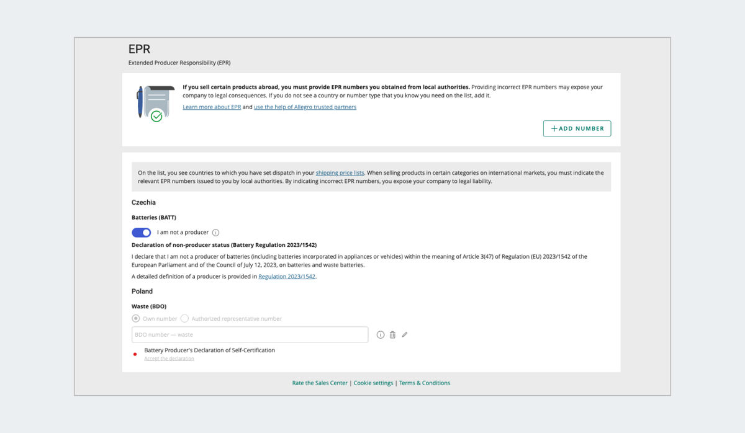Click the red status dot beside declaration

(135, 354)
